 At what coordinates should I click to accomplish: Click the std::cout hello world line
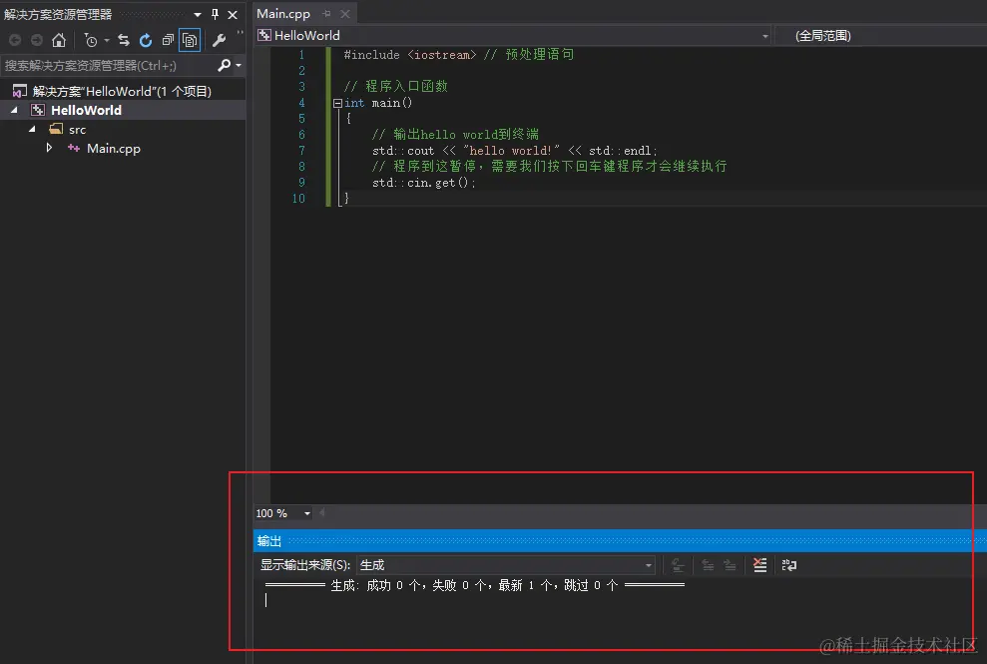pos(514,151)
